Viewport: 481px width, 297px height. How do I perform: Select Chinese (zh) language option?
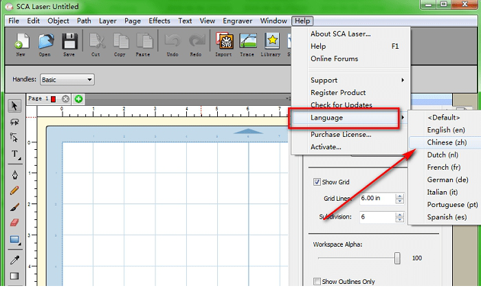(x=447, y=142)
